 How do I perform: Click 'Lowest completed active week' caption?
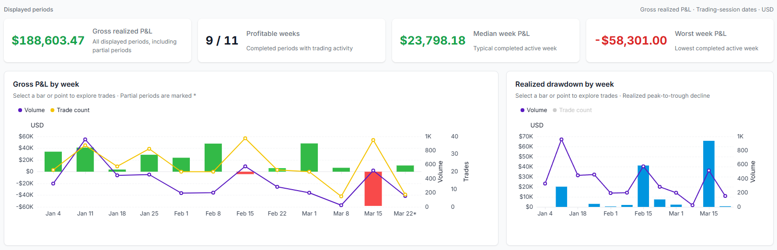click(716, 48)
